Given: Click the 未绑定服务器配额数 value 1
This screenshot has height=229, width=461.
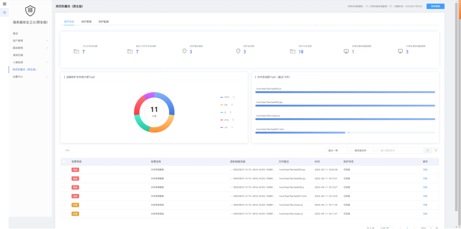Looking at the screenshot, I should [x=353, y=52].
